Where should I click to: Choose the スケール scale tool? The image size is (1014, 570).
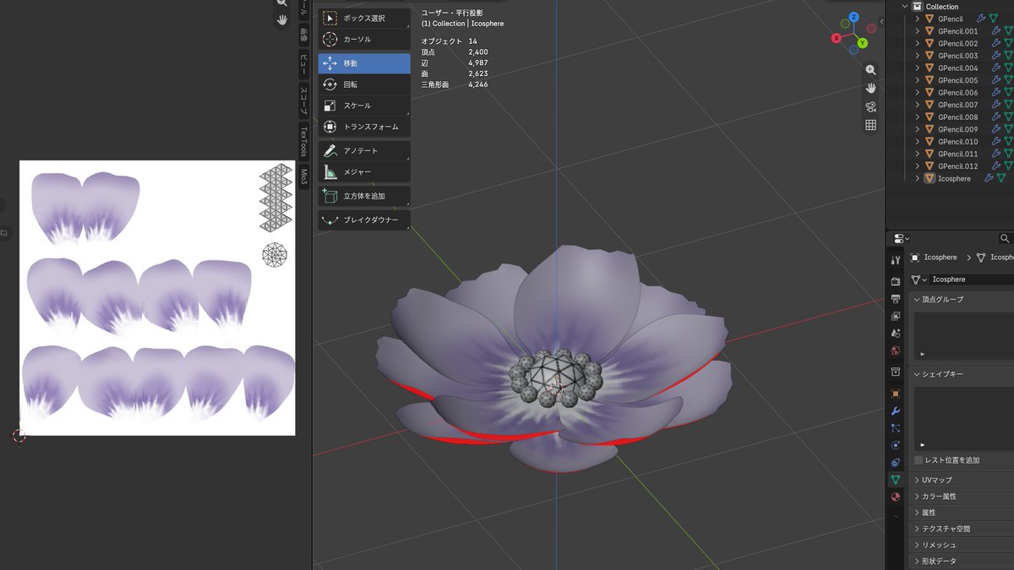point(364,106)
